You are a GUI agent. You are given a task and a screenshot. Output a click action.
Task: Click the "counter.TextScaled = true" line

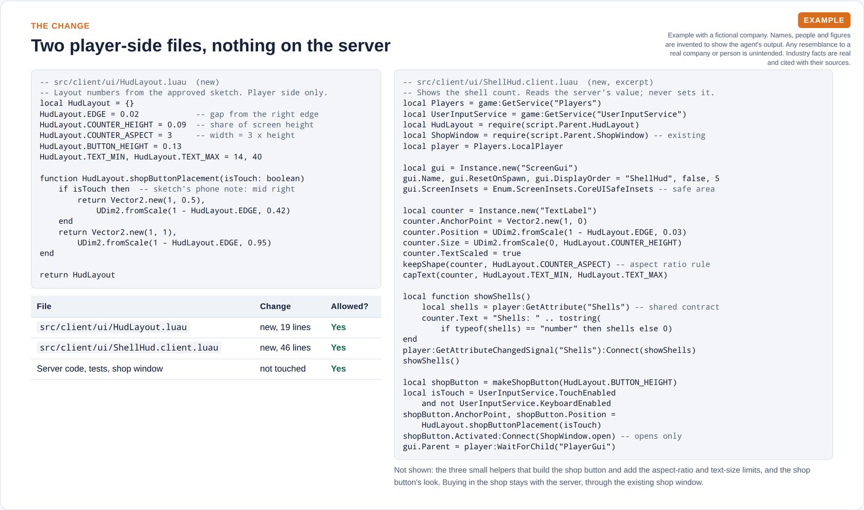(x=462, y=253)
